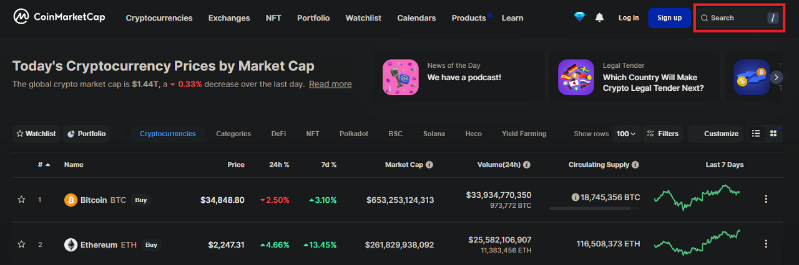Viewport: 799px width, 265px height.
Task: Click Bitcoin market cap $653,253,124,313
Action: coord(400,200)
